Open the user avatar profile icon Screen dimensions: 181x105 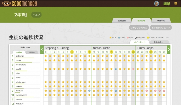click(x=156, y=4)
